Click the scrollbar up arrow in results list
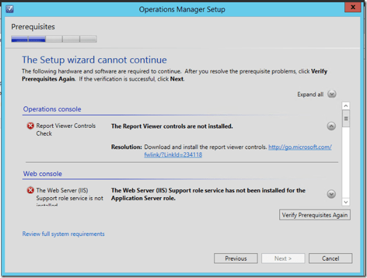Image resolution: width=367 pixels, height=278 pixels. 345,106
